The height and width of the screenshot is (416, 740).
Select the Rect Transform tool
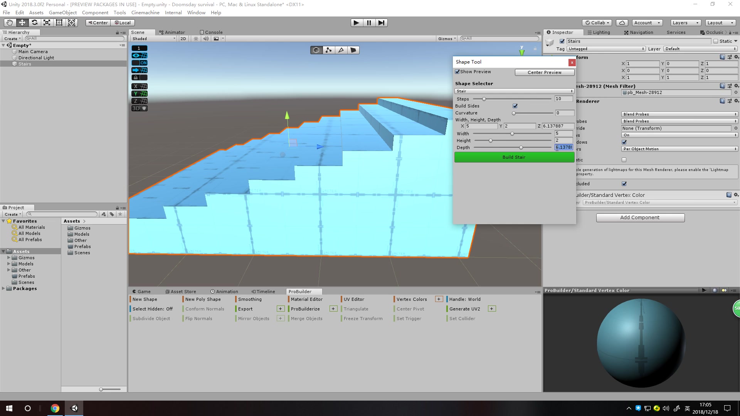pos(59,22)
